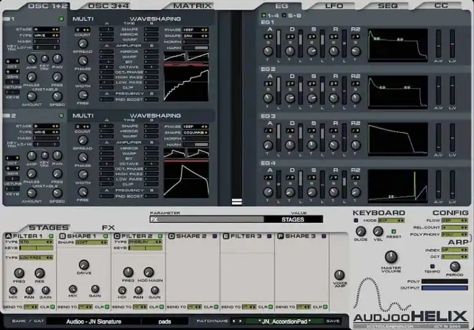Screen dimensions: 474x330
Task: Click the next patch arrow next to PATCHNAME
Action: pyautogui.click(x=240, y=321)
